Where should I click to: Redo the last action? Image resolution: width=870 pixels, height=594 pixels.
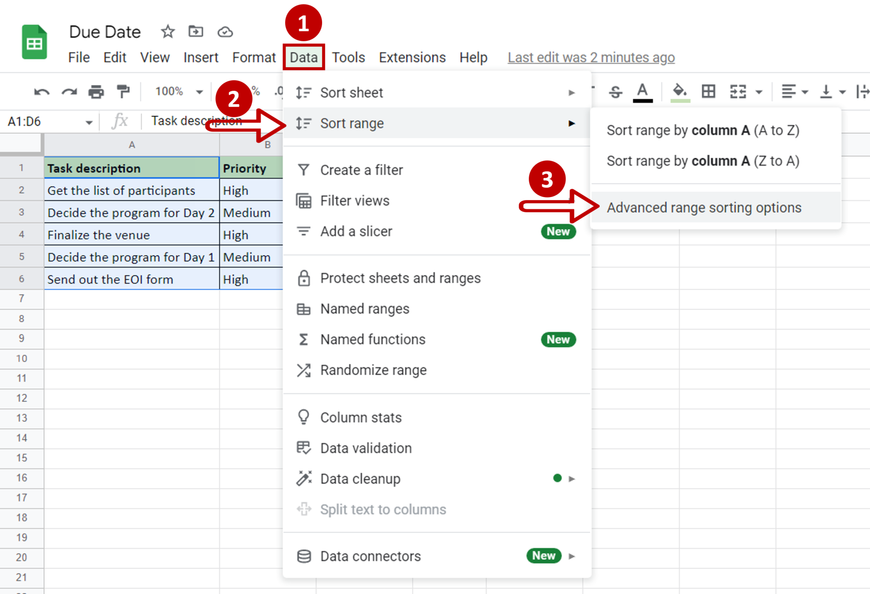coord(69,91)
